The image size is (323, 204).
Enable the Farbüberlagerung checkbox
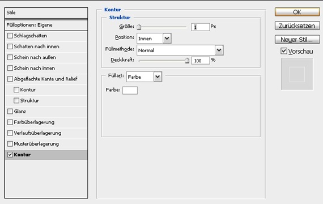pos(10,122)
